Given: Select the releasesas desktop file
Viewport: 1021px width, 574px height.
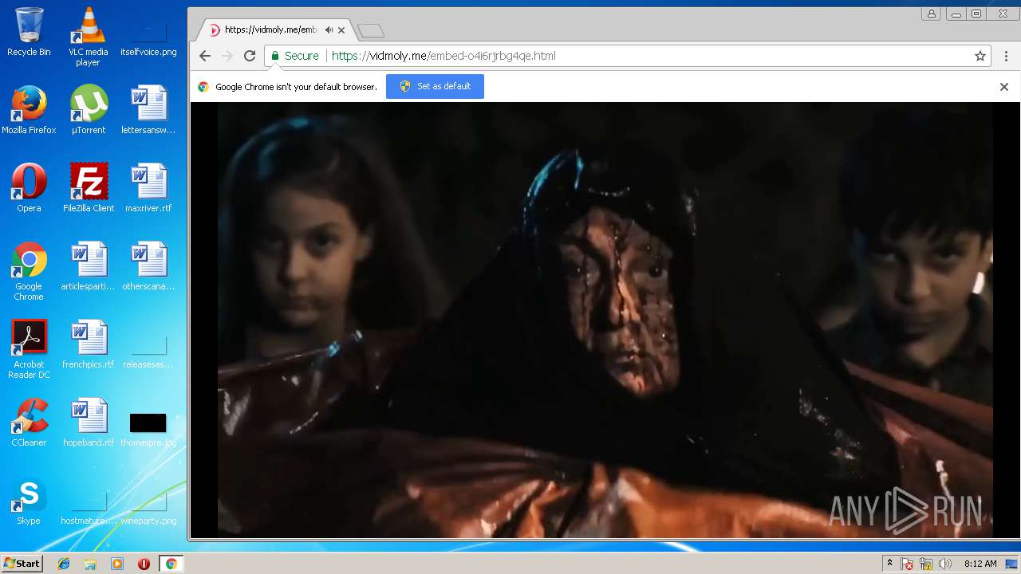Looking at the screenshot, I should (x=148, y=351).
